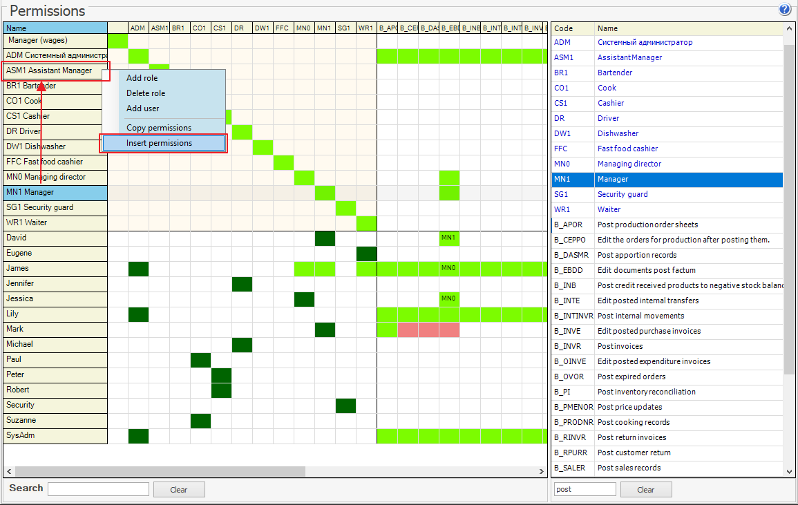Image resolution: width=798 pixels, height=505 pixels.
Task: Choose Copy permissions from context menu
Action: point(159,128)
